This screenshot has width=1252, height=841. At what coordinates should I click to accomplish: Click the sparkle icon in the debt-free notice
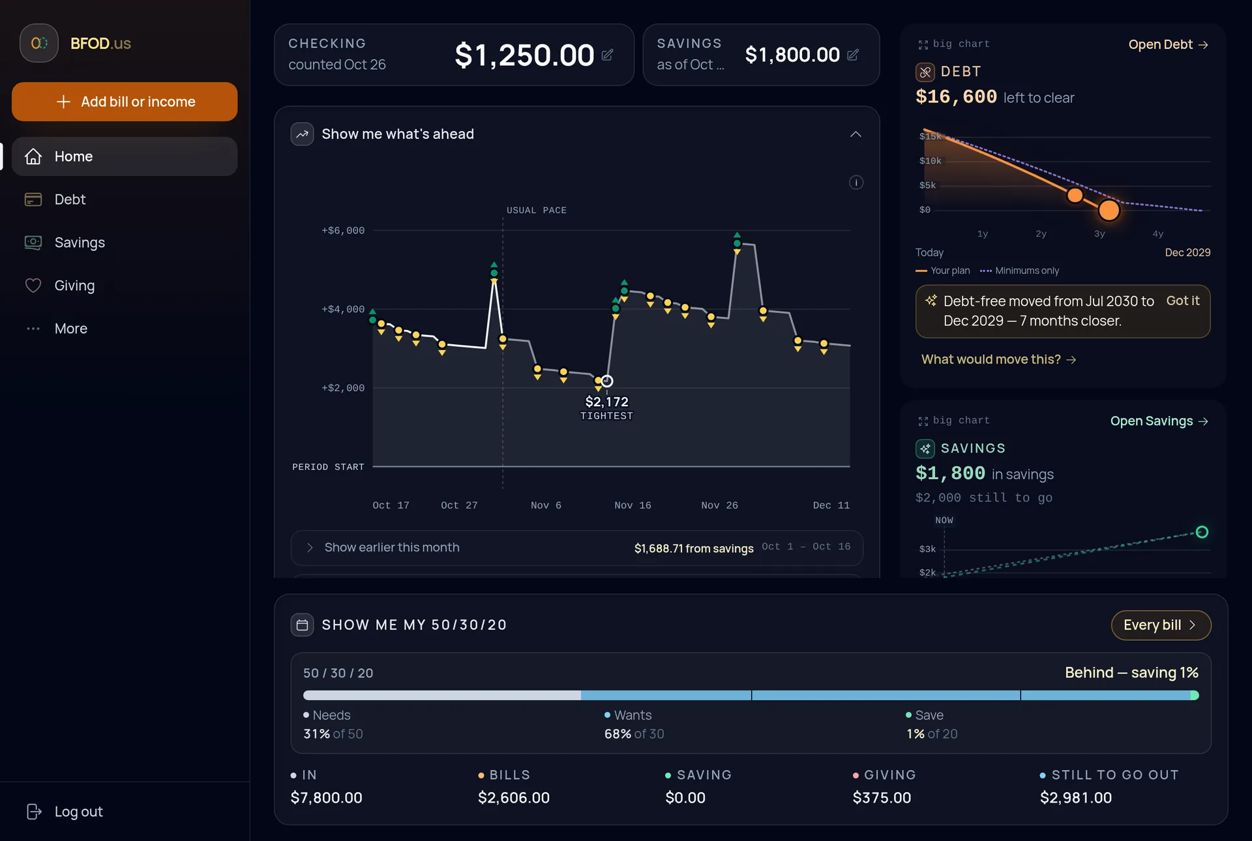point(931,301)
